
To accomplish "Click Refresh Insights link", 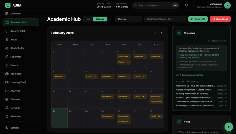I will (217, 41).
